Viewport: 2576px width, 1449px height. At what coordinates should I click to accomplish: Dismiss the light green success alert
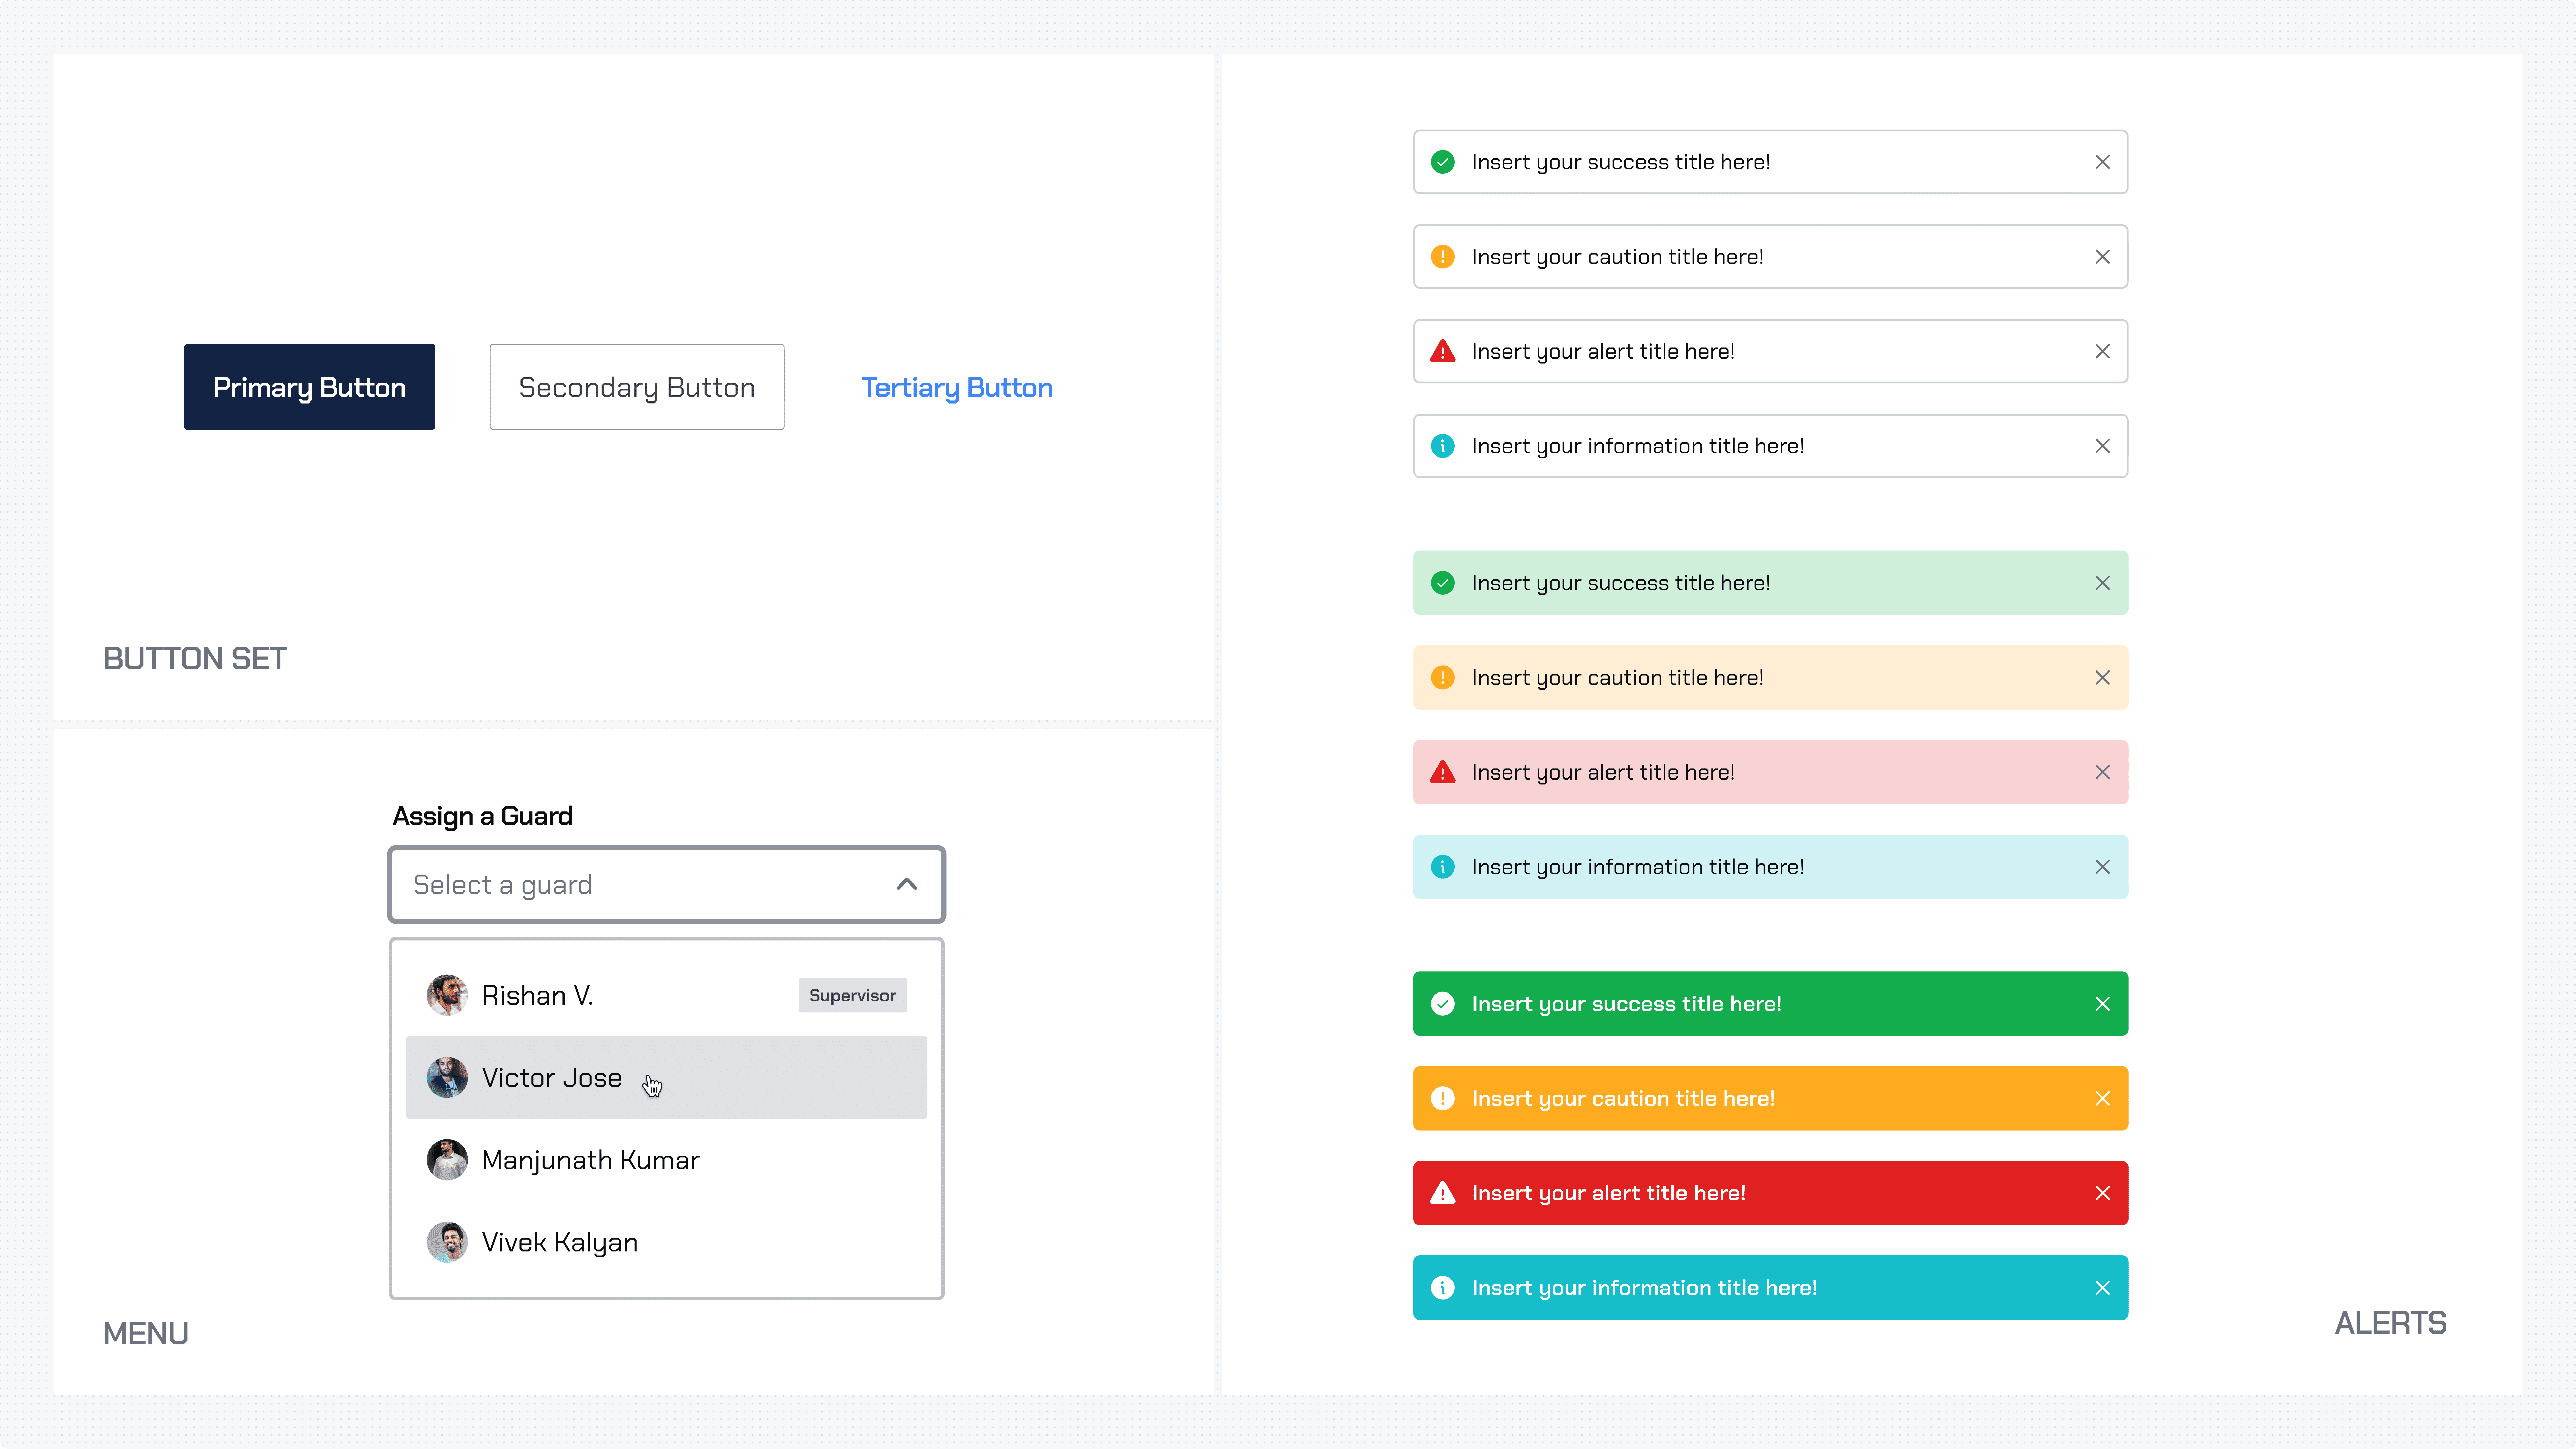(x=2102, y=583)
